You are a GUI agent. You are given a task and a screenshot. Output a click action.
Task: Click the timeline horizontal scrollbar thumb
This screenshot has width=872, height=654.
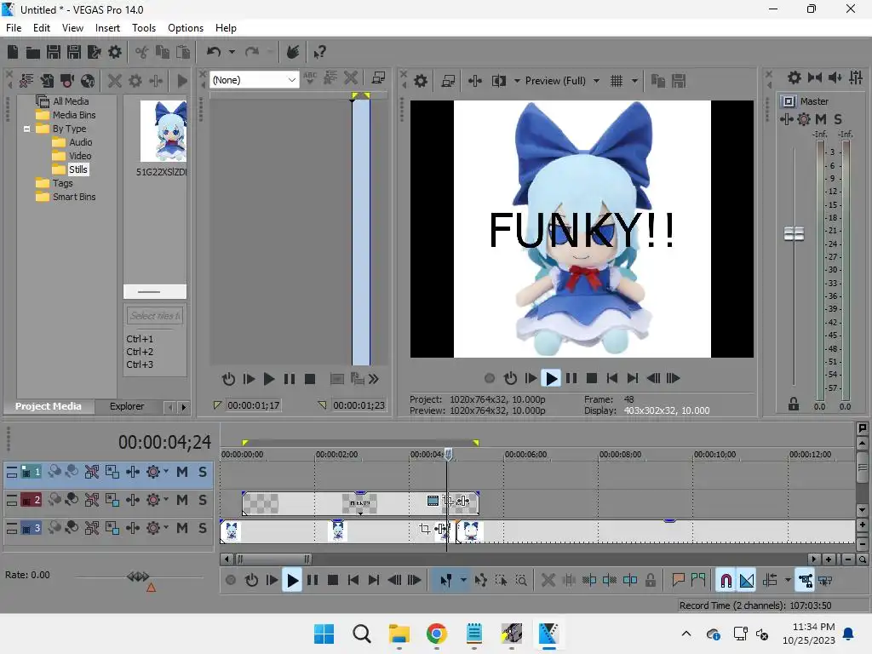[273, 559]
